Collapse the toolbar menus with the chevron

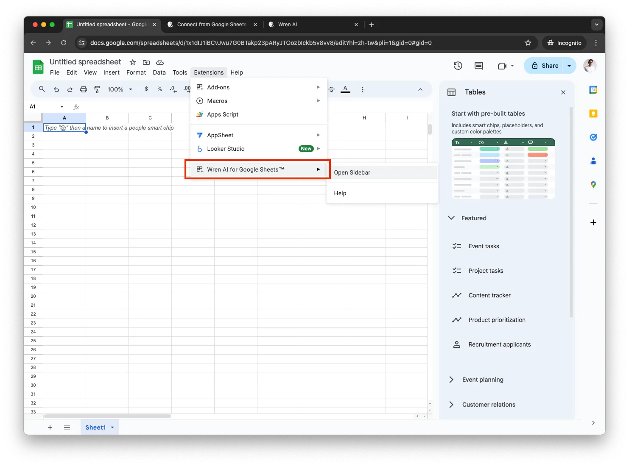coord(420,89)
